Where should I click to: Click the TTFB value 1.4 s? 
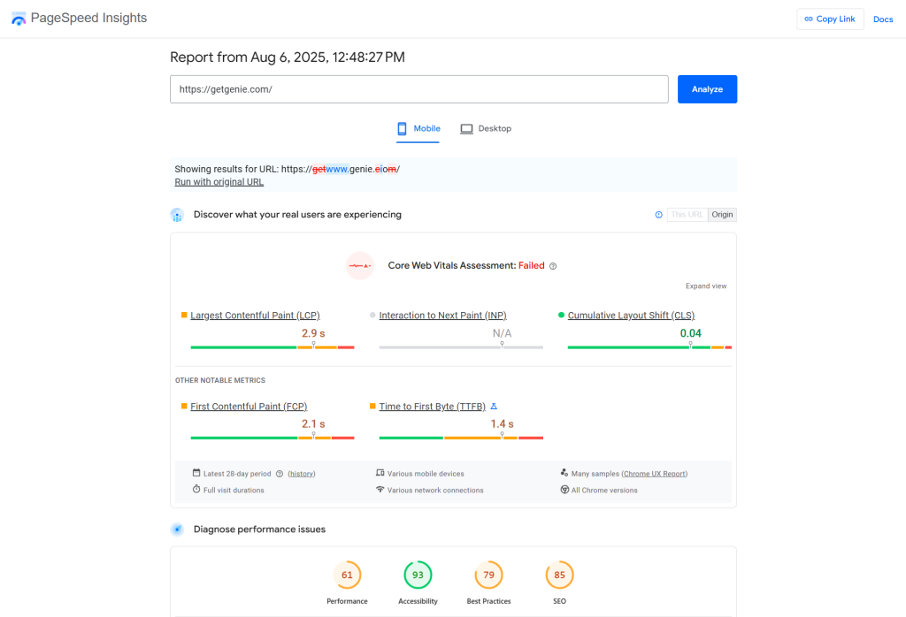click(503, 423)
